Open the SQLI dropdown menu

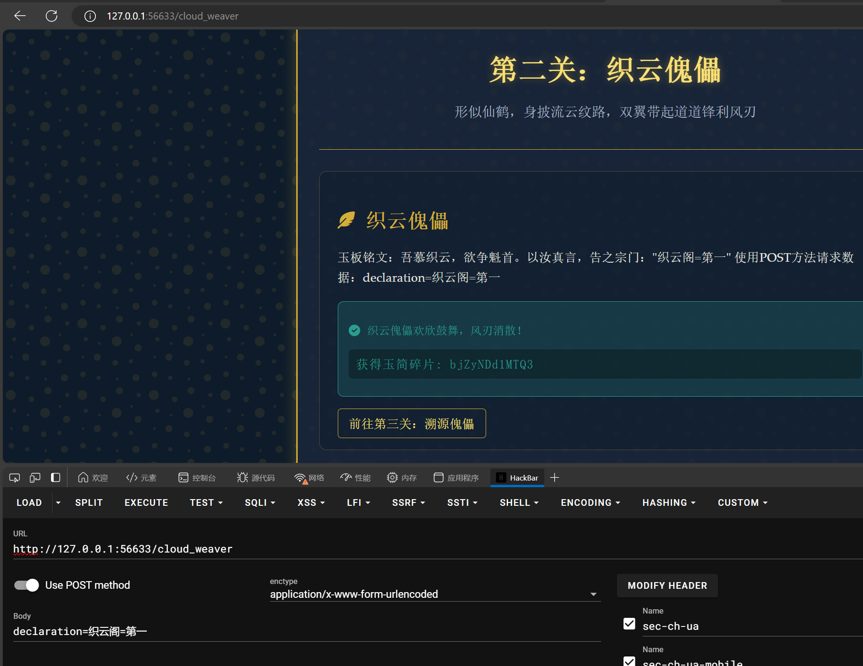pos(260,502)
